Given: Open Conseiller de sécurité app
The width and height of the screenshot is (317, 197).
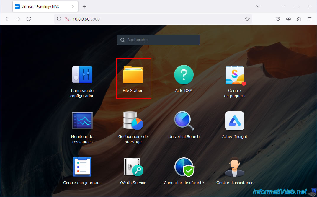Looking at the screenshot, I should coord(184,167).
